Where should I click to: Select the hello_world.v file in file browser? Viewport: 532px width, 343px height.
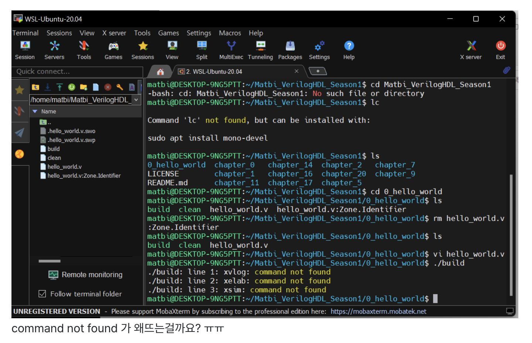click(x=61, y=167)
